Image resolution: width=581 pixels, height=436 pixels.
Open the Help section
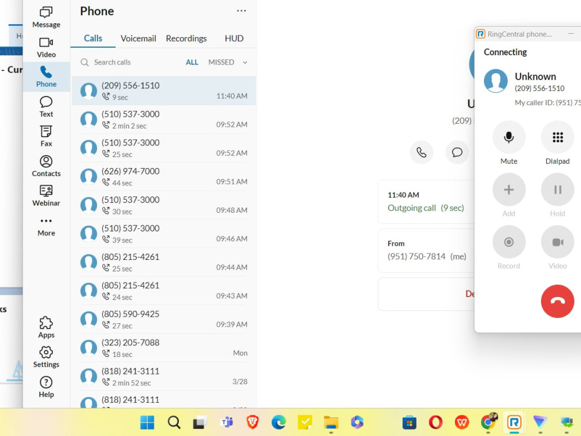coord(46,387)
